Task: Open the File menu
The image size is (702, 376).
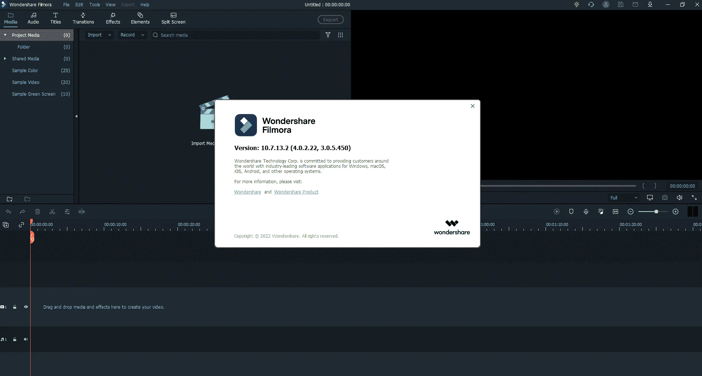Action: click(66, 5)
